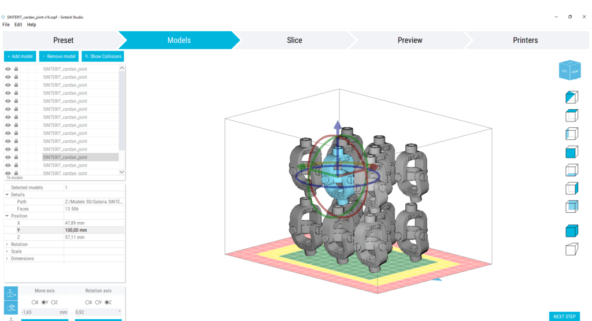Expand the Rotation properties section

click(x=7, y=244)
